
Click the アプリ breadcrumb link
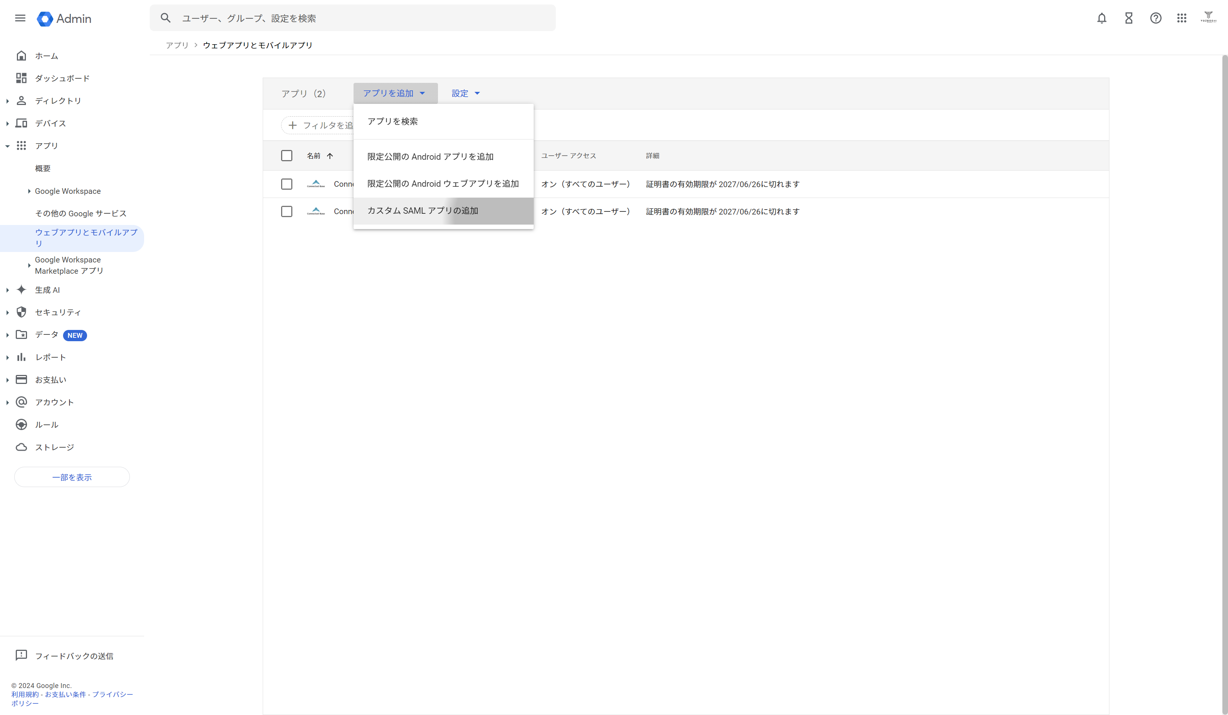177,45
